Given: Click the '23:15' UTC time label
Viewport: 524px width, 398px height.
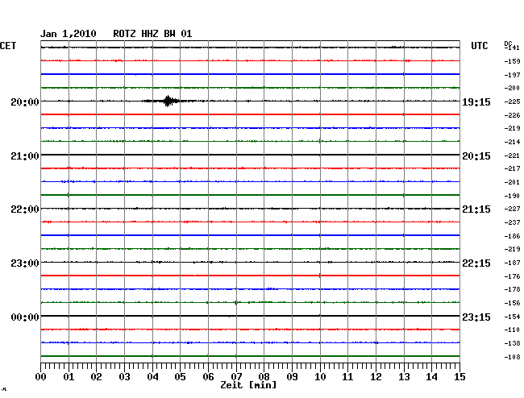Looking at the screenshot, I should pos(476,317).
